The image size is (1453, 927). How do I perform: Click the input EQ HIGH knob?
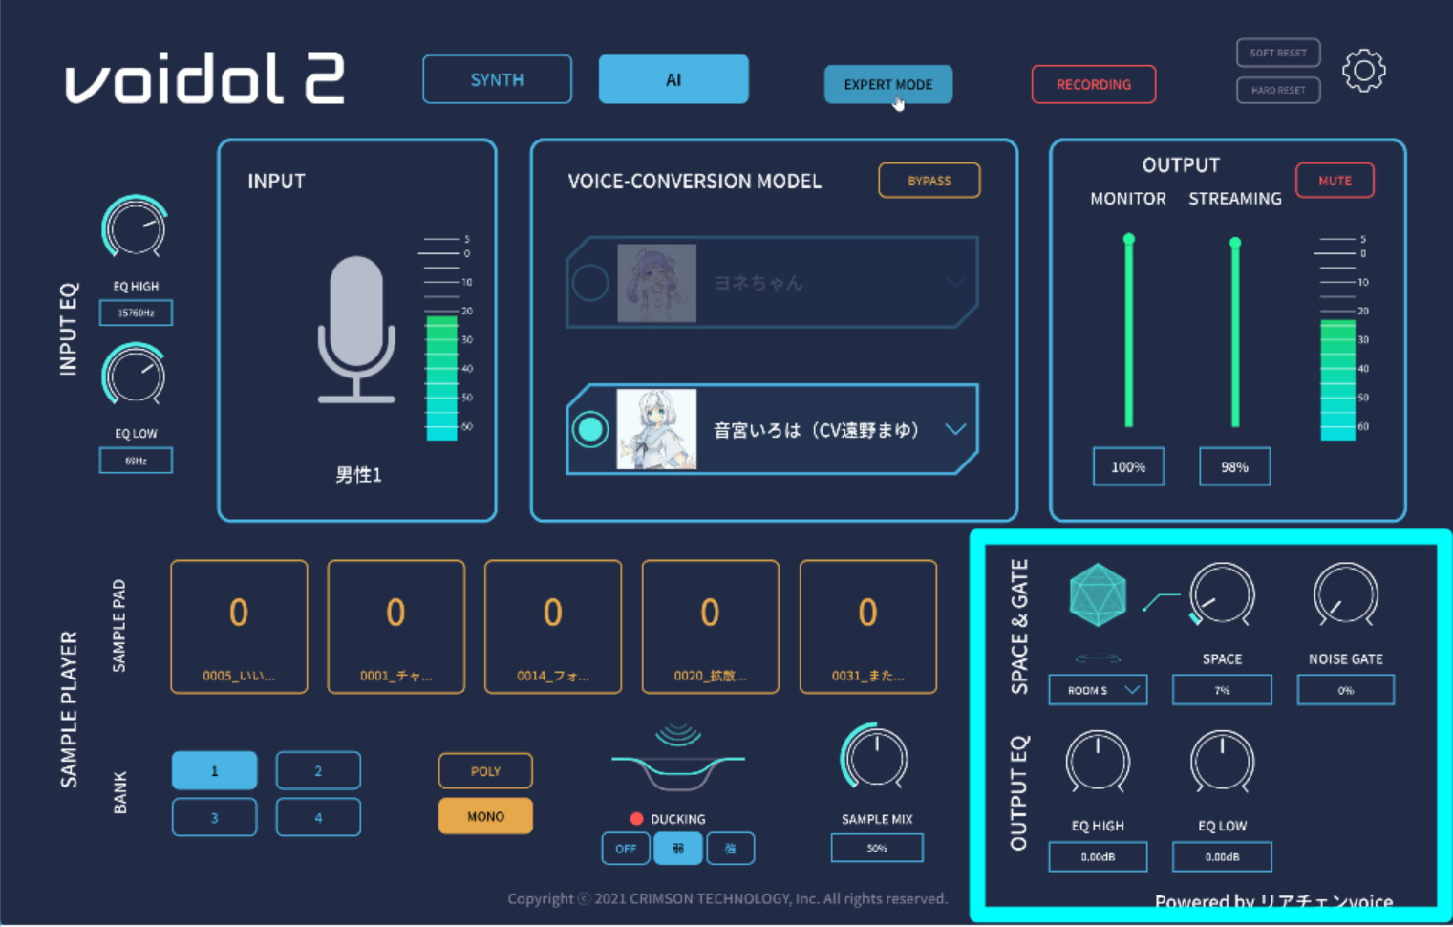click(135, 228)
